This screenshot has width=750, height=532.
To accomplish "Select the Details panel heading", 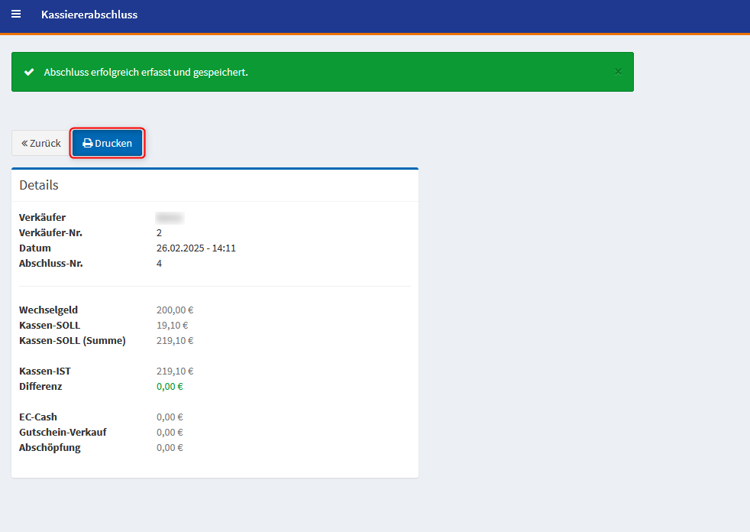I will tap(39, 185).
